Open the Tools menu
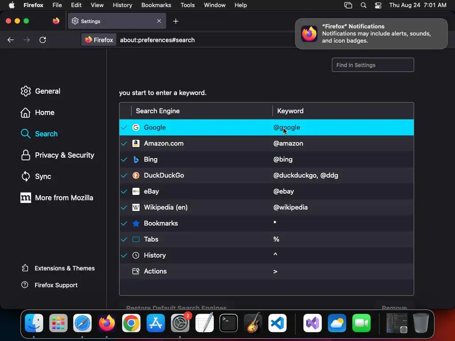 (188, 5)
